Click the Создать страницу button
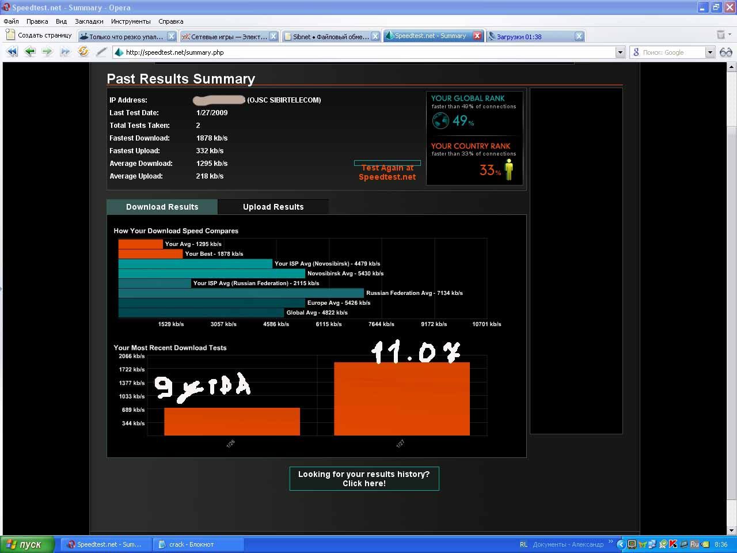737x553 pixels. tap(39, 35)
